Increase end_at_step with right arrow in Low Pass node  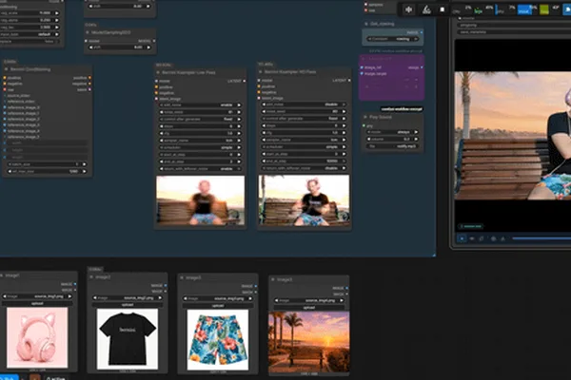(239, 161)
